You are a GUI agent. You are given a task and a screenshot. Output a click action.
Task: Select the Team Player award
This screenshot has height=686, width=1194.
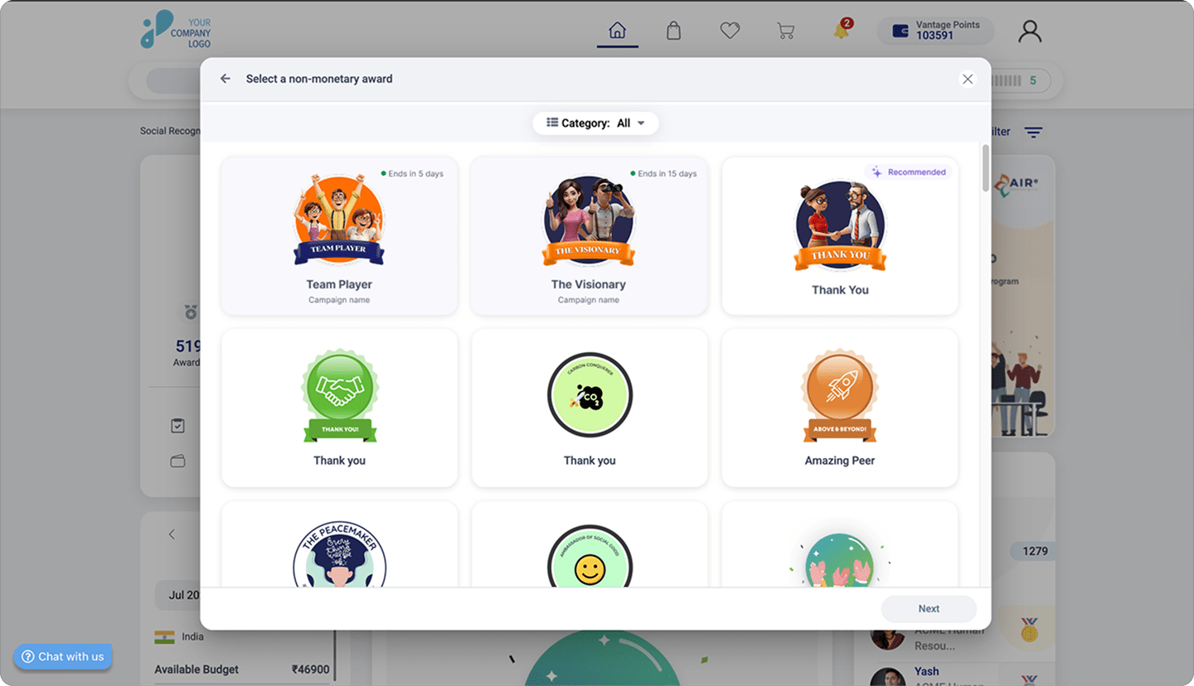point(338,235)
